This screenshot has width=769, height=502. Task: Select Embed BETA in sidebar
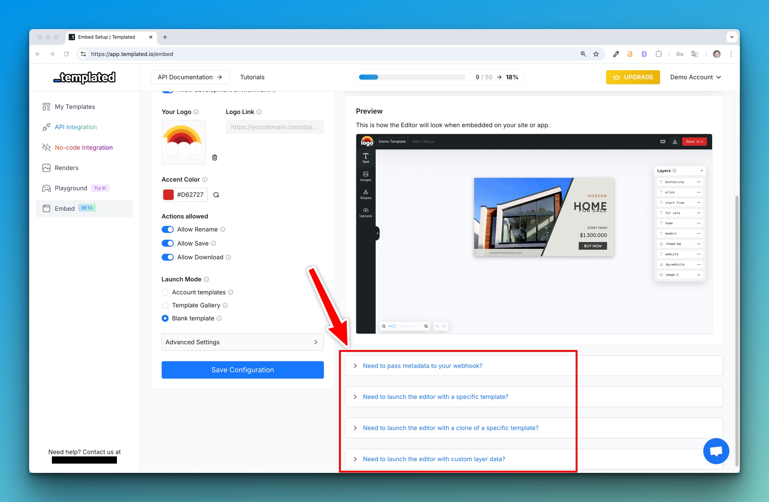pos(85,208)
